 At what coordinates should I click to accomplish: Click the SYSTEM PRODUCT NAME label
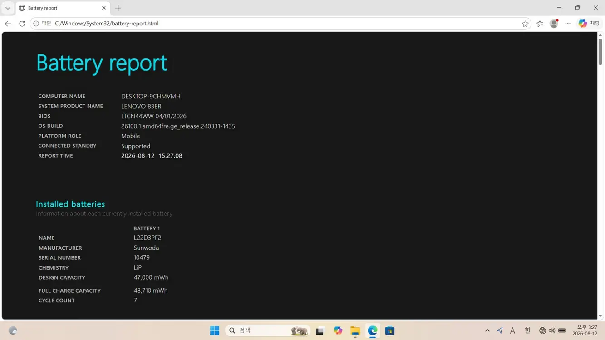click(x=70, y=106)
